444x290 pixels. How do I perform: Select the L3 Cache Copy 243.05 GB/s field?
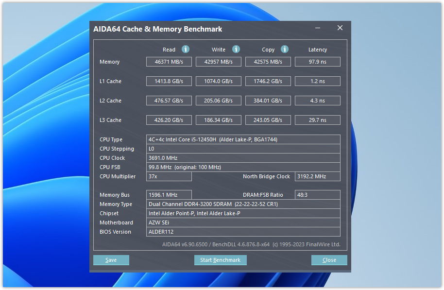pos(268,120)
